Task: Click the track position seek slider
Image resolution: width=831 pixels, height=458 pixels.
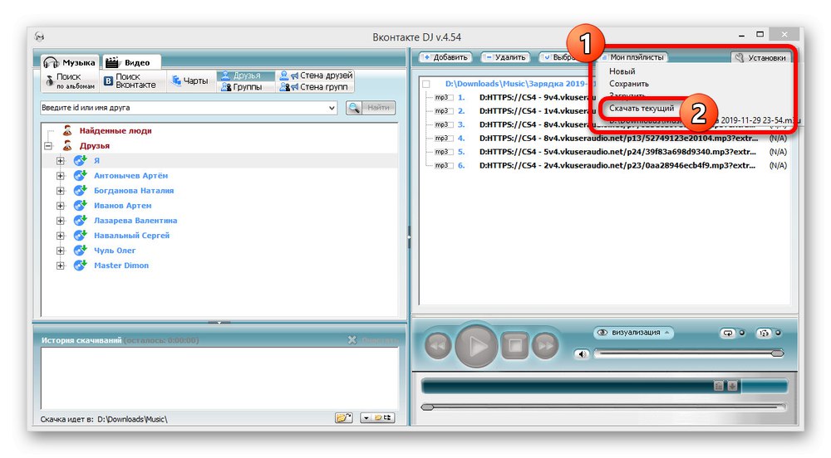Action: tap(603, 407)
